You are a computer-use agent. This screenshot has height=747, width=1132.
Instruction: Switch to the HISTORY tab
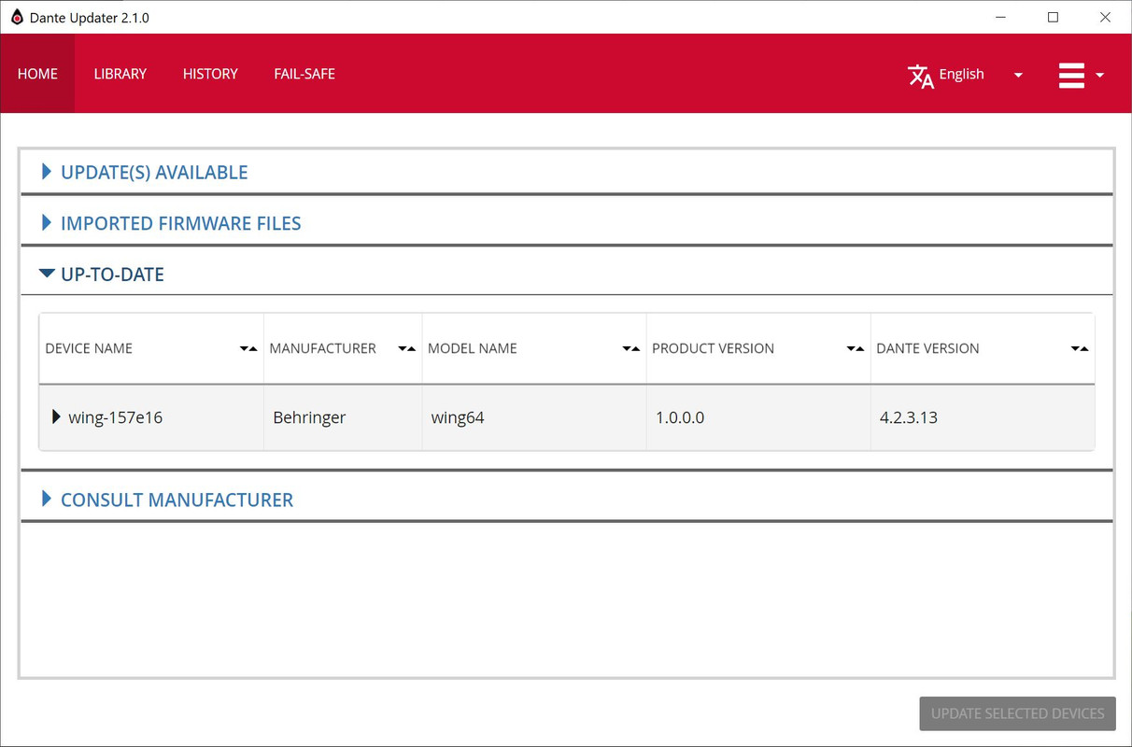[210, 74]
